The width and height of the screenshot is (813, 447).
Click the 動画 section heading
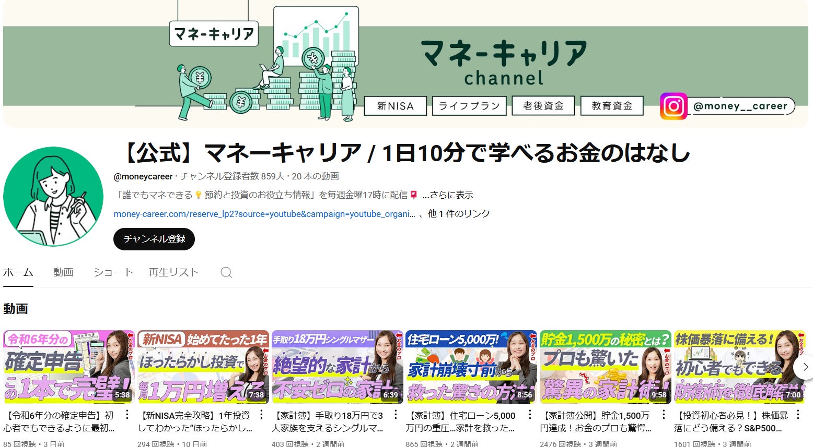[16, 308]
